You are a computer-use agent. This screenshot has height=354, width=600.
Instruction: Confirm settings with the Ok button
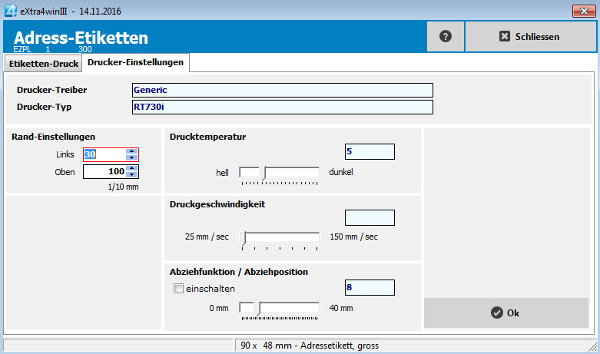(506, 313)
